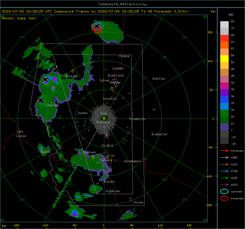Click the Lake Louise label

(21, 134)
